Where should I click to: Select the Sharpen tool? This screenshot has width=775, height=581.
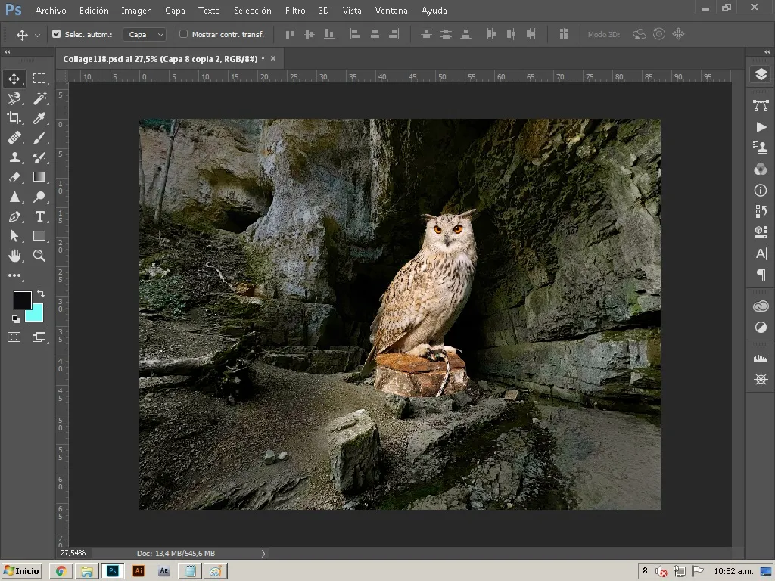tap(14, 197)
